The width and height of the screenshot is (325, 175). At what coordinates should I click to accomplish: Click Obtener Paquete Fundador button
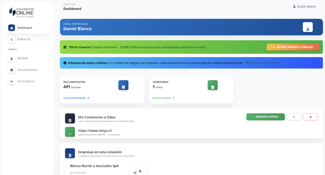click(x=293, y=47)
